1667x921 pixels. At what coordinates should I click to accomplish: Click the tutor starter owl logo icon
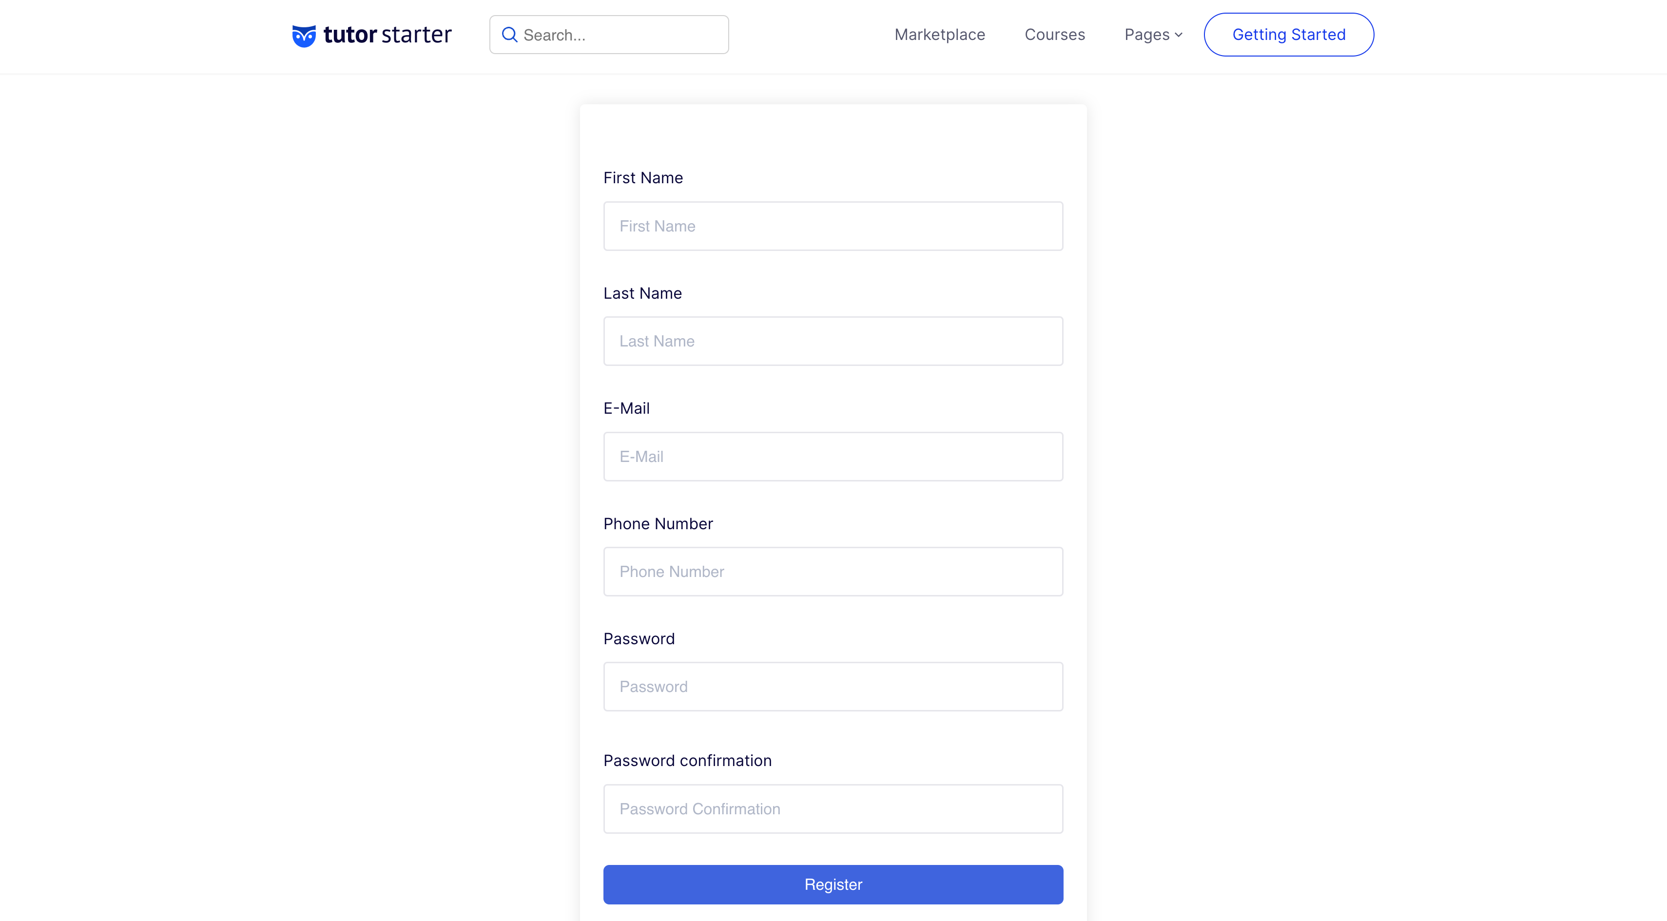[304, 36]
